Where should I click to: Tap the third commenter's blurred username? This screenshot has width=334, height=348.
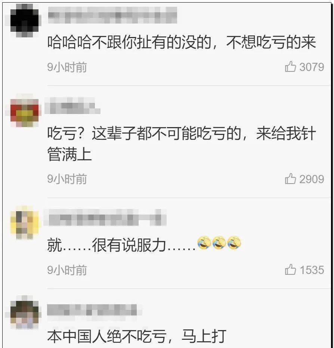coord(105,217)
